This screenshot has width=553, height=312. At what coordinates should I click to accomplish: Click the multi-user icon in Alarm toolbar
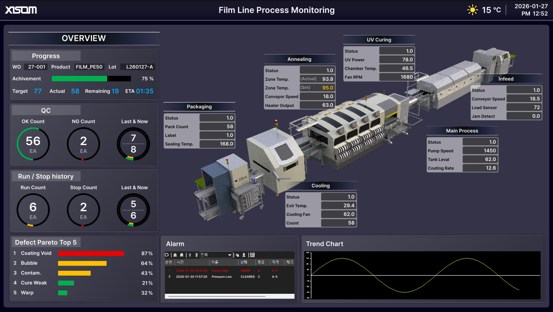[x=238, y=255]
